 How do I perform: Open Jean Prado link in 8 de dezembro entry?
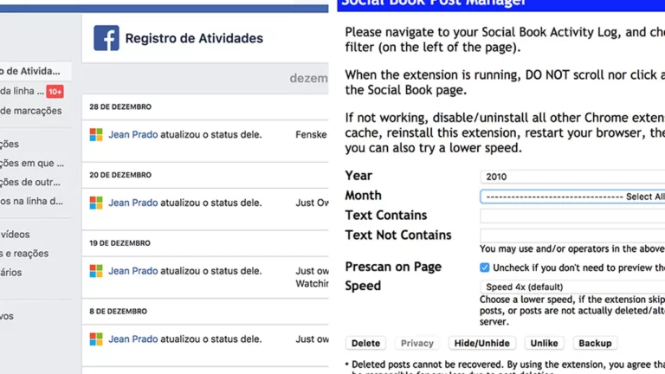point(133,339)
